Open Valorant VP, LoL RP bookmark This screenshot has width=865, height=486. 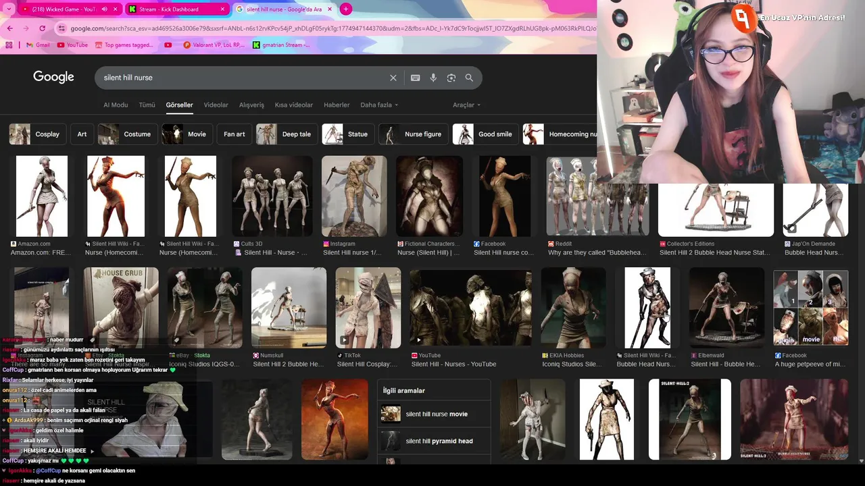[x=213, y=45]
